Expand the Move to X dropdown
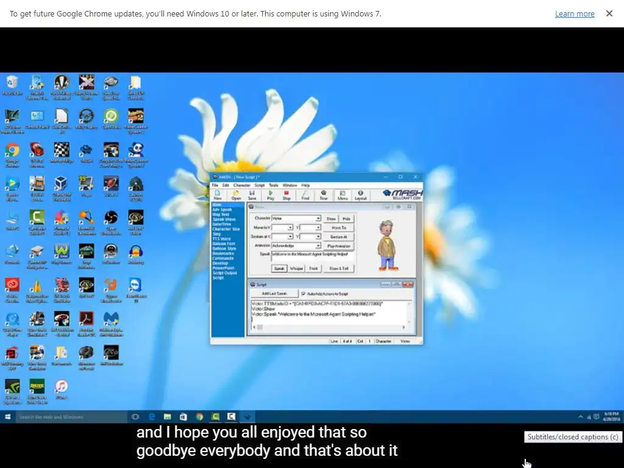The image size is (624, 468). 290,227
